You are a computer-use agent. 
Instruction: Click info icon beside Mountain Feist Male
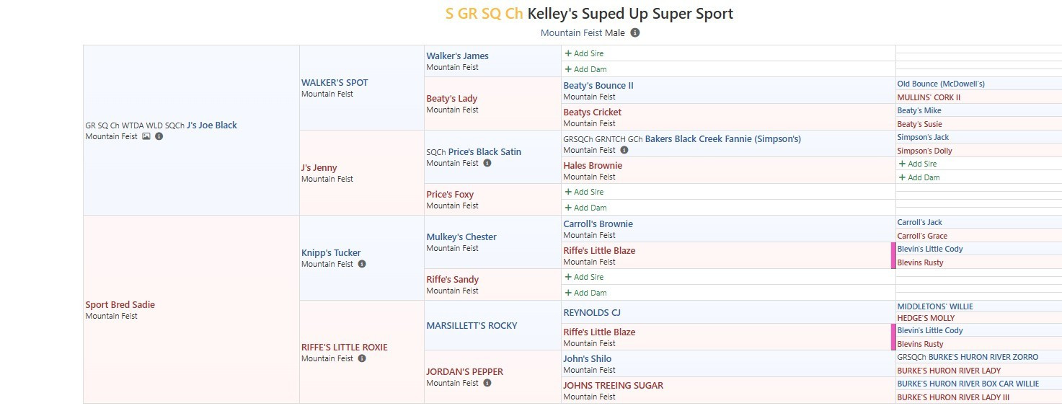click(634, 32)
